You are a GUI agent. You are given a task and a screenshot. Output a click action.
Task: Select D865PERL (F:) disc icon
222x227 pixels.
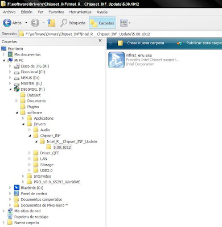click(17, 89)
